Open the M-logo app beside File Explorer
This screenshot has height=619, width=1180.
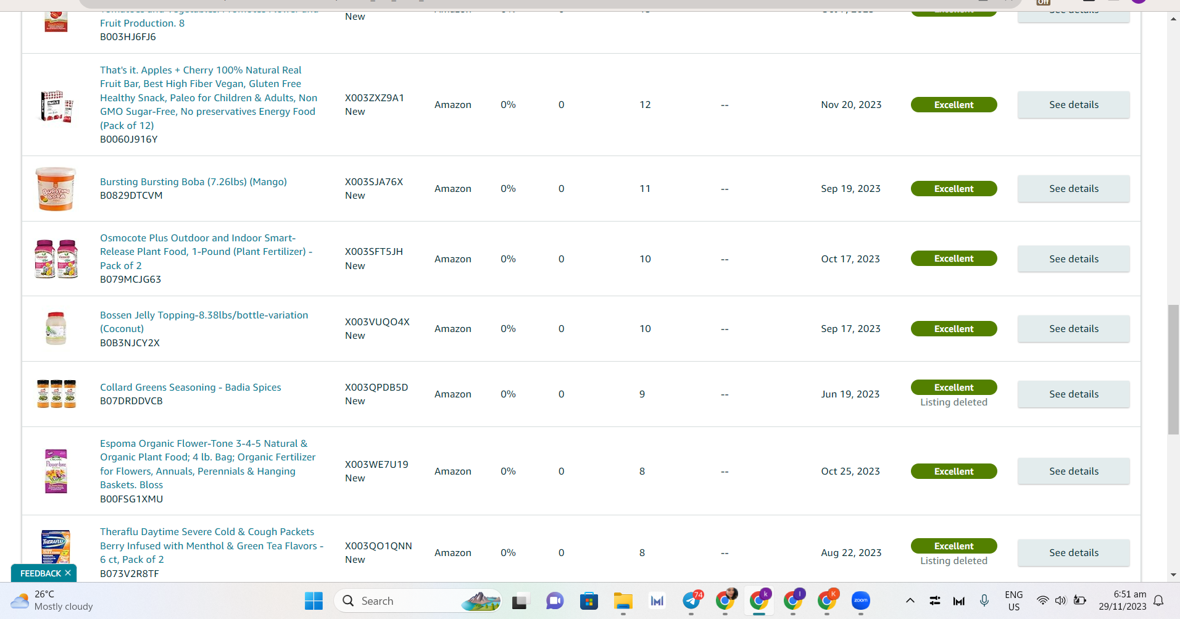tap(657, 600)
